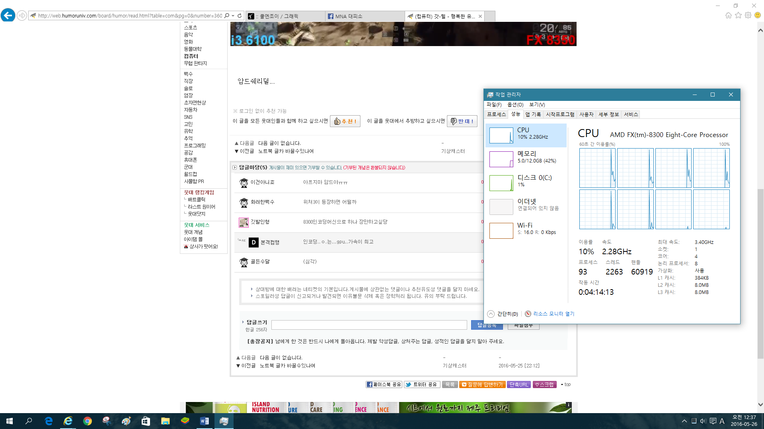Click the Facebook share button
Image resolution: width=764 pixels, height=429 pixels.
coord(384,385)
